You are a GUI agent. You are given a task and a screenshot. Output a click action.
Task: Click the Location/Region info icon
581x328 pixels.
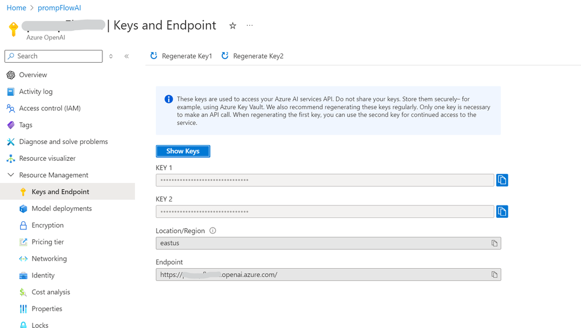[213, 230]
